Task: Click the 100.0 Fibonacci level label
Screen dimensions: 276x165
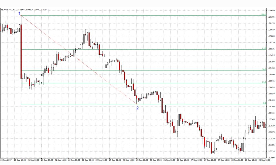Action: pyautogui.click(x=263, y=14)
